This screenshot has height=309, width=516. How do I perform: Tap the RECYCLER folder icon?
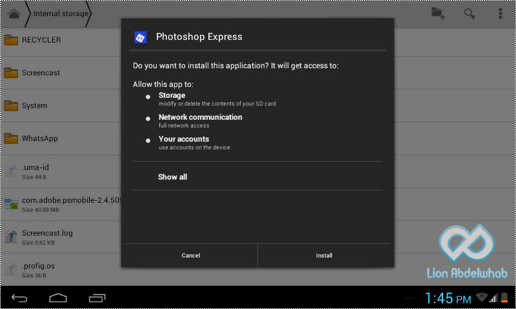tap(11, 40)
